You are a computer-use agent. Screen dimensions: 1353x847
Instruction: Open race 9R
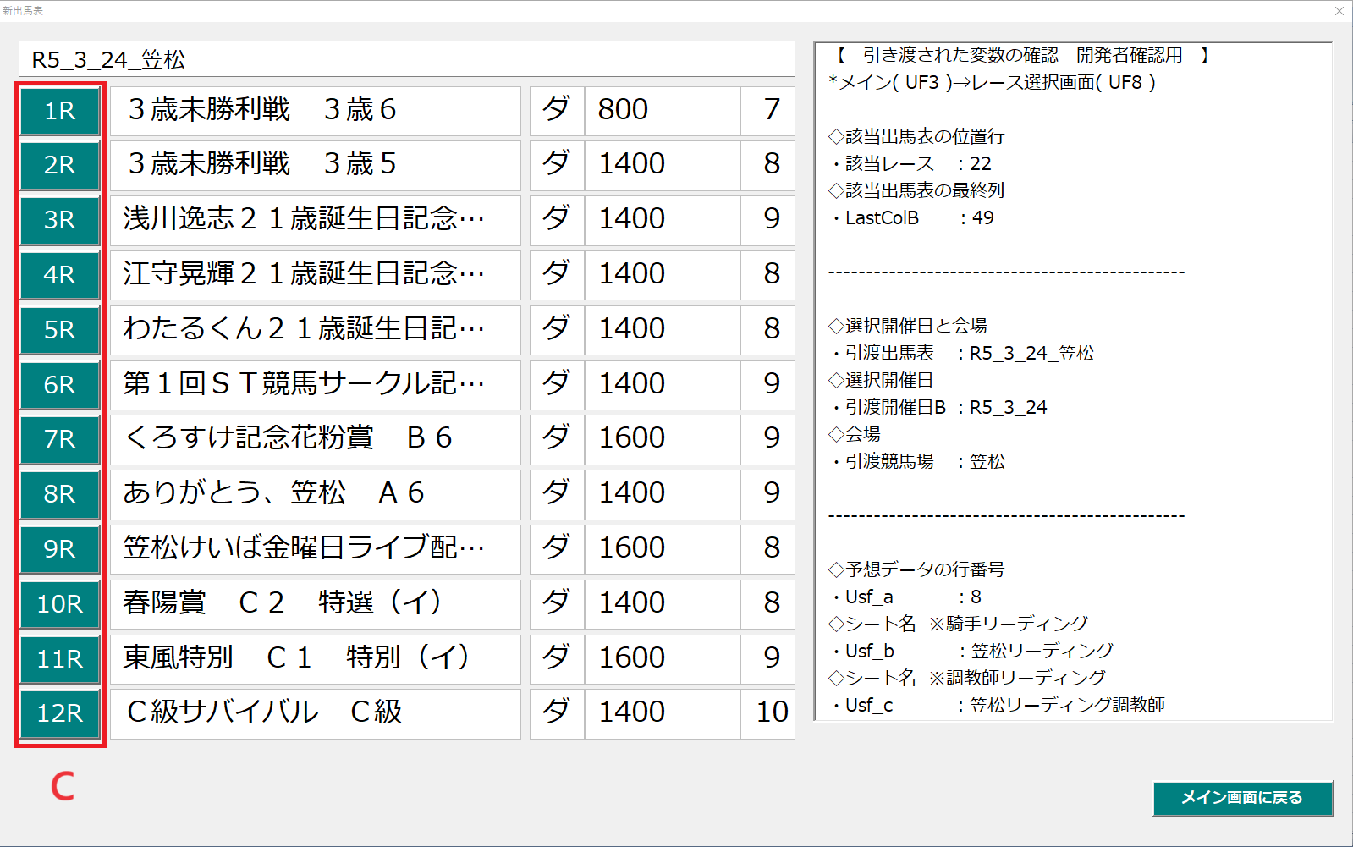point(60,549)
